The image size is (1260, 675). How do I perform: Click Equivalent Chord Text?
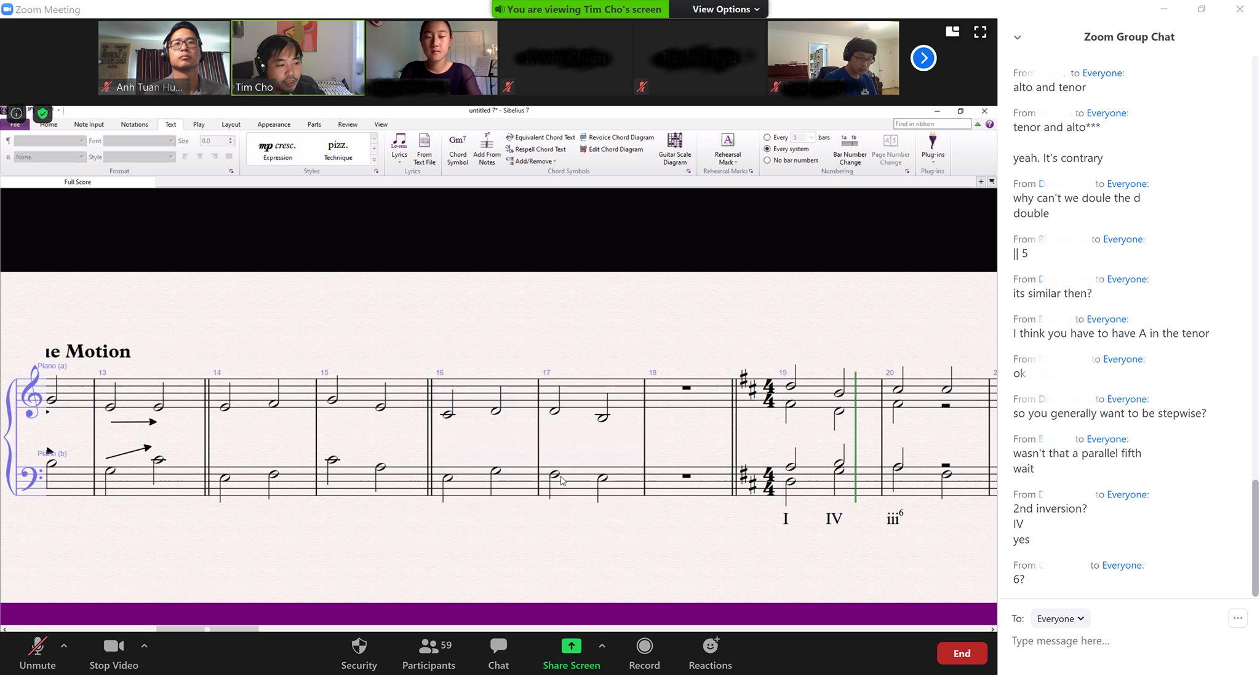pos(540,137)
